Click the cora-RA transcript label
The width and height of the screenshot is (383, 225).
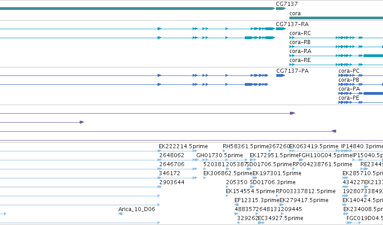[301, 51]
